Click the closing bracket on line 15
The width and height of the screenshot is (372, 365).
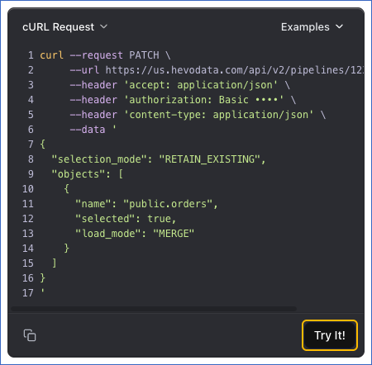tap(55, 263)
